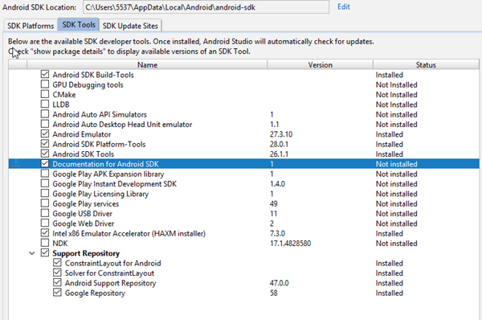Uncheck ConstraintLayout for Android checkbox
482x320 pixels.
pos(57,262)
